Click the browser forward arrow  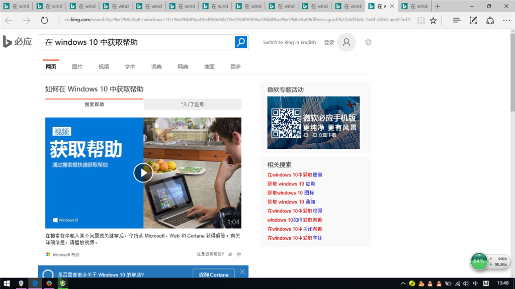pos(27,21)
